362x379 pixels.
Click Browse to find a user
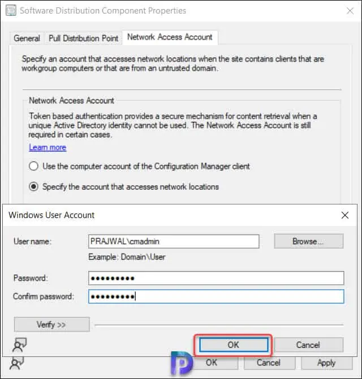point(308,241)
